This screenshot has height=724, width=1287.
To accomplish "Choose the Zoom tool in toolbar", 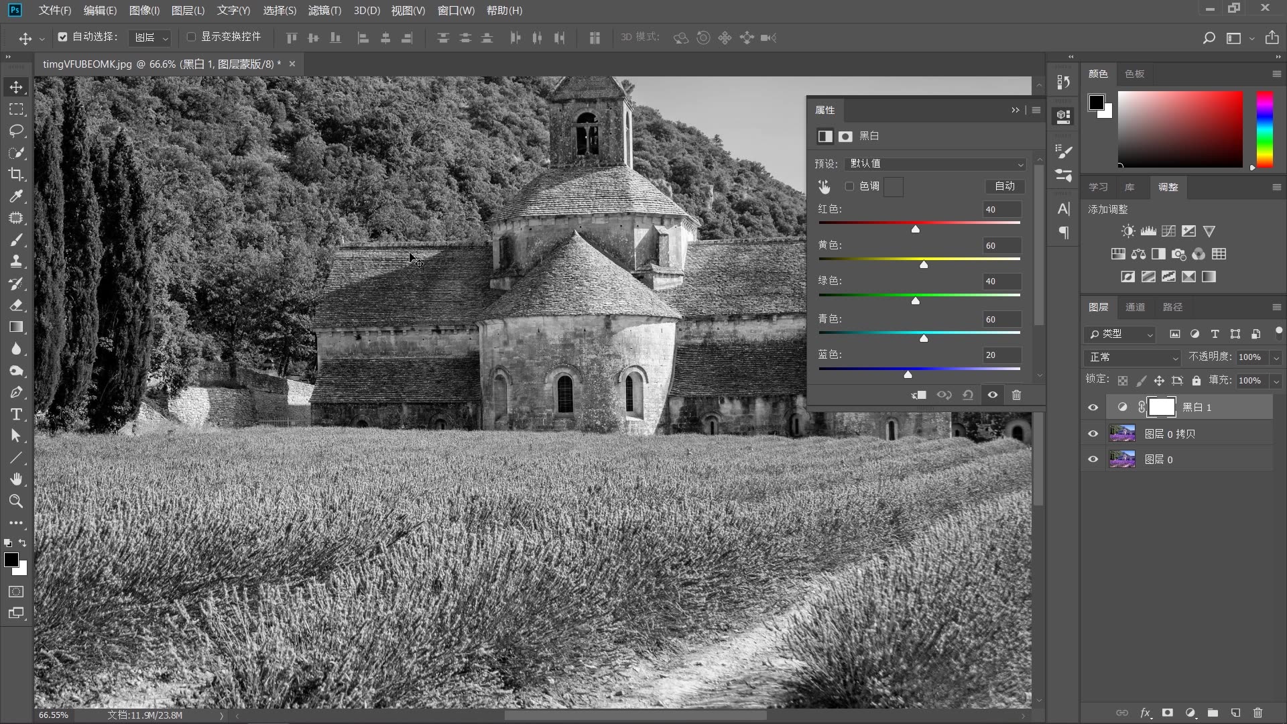I will (16, 501).
